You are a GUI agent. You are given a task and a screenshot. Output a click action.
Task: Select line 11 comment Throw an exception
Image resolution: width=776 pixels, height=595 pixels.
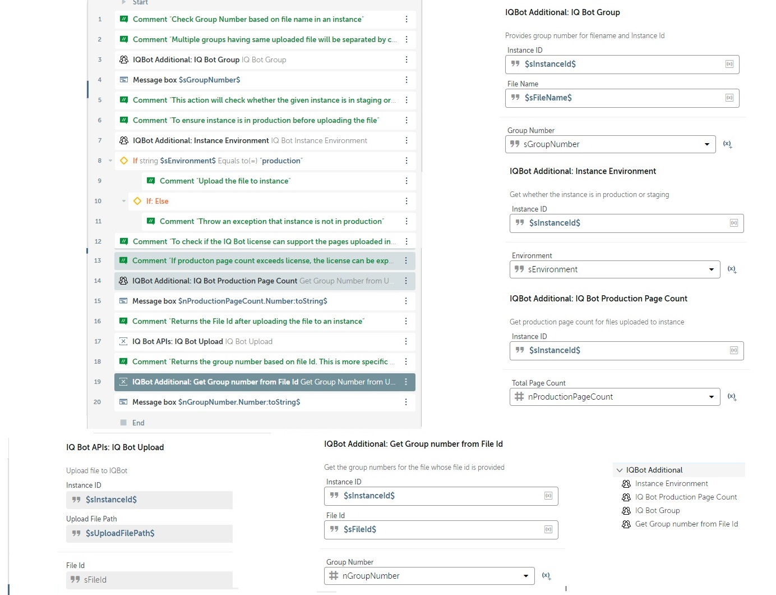pos(279,221)
